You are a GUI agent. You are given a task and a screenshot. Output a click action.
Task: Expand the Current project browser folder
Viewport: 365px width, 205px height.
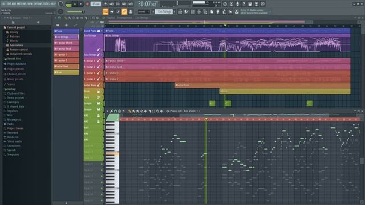(x=16, y=27)
